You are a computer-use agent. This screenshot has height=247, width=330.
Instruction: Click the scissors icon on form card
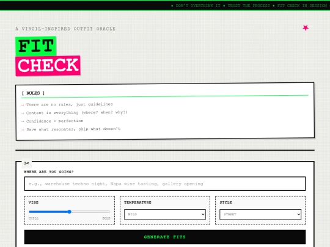[x=26, y=163]
